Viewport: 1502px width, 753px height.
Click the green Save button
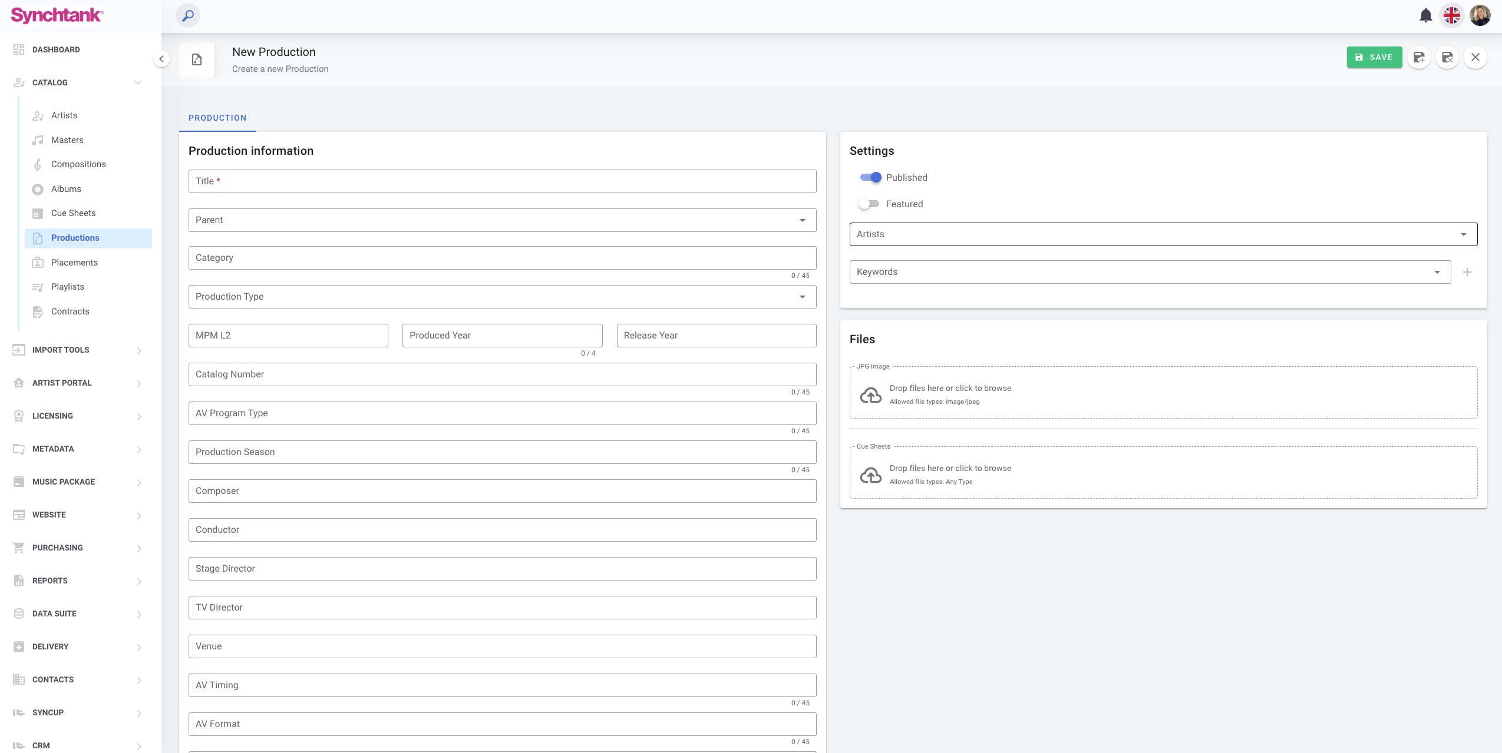(x=1374, y=57)
